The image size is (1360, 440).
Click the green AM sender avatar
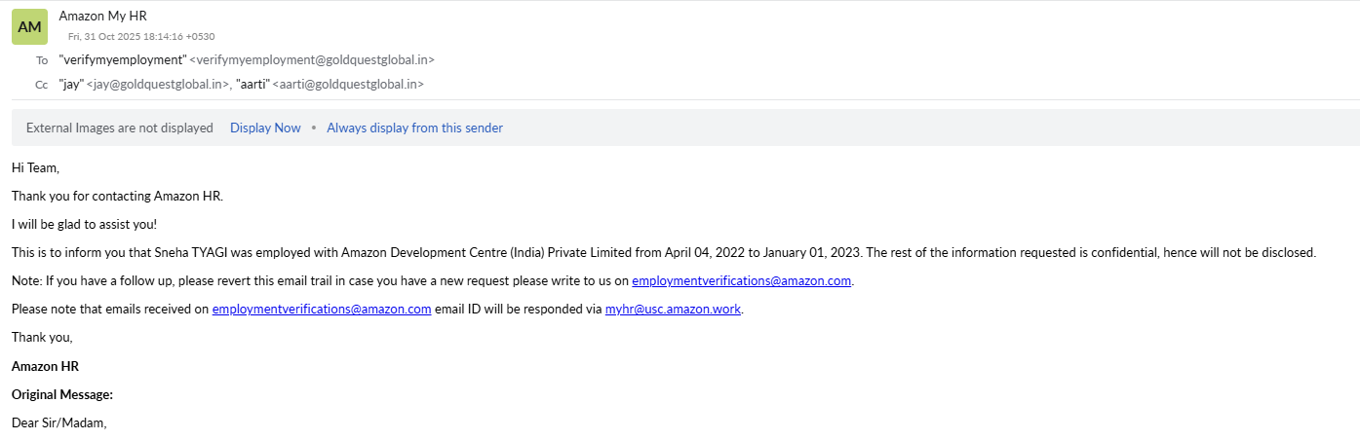29,27
